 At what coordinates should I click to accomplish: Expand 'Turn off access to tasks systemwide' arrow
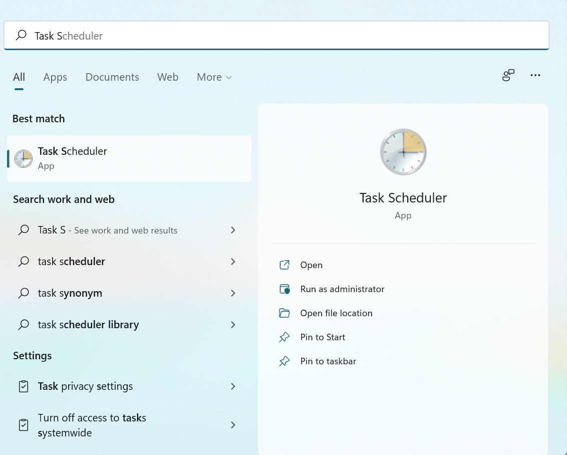click(233, 425)
